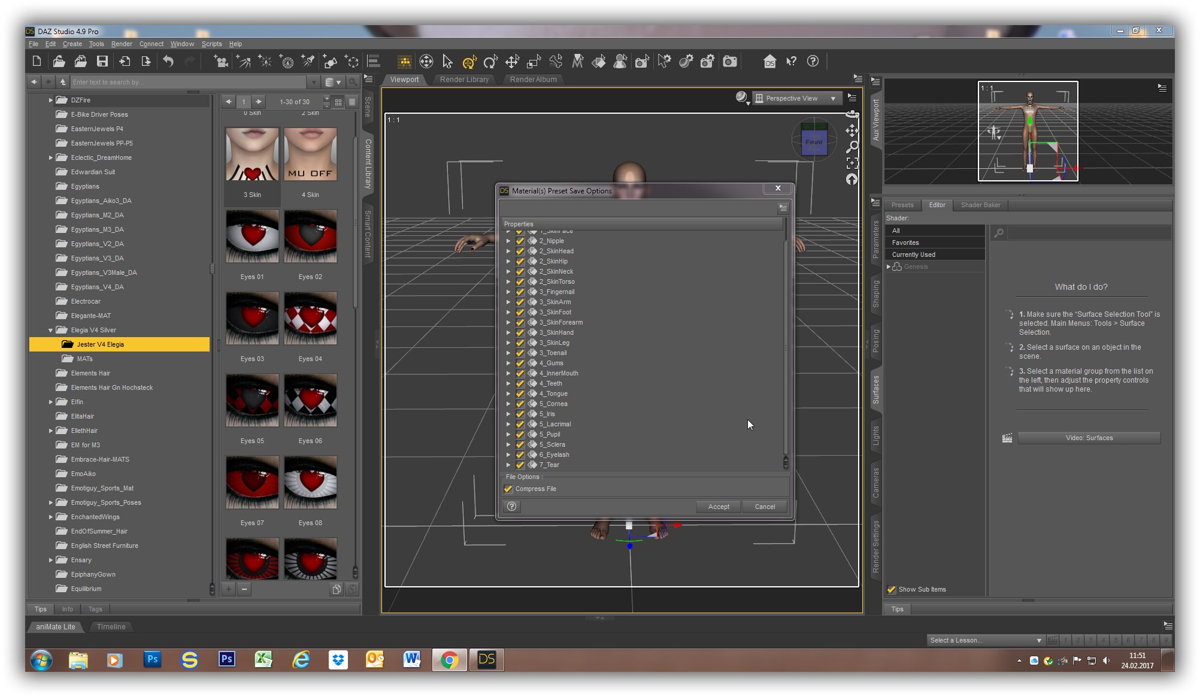Expand the 4_Teeth property row

coord(508,383)
